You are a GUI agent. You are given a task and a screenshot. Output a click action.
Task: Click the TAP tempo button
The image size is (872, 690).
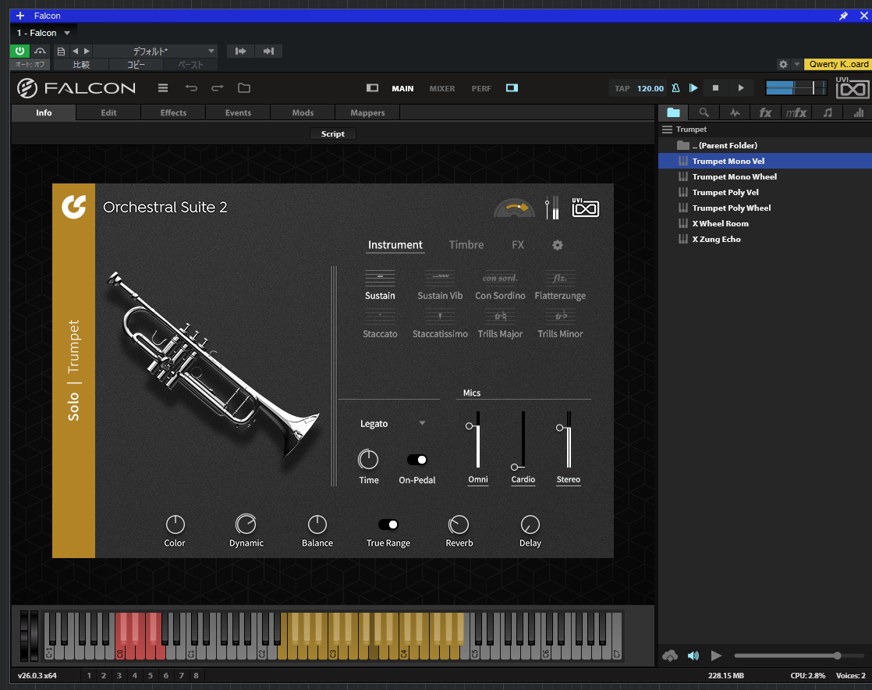[x=622, y=88]
